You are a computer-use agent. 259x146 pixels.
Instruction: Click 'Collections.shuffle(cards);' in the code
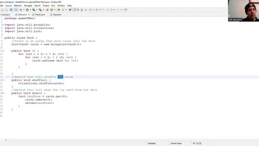click(x=41, y=84)
